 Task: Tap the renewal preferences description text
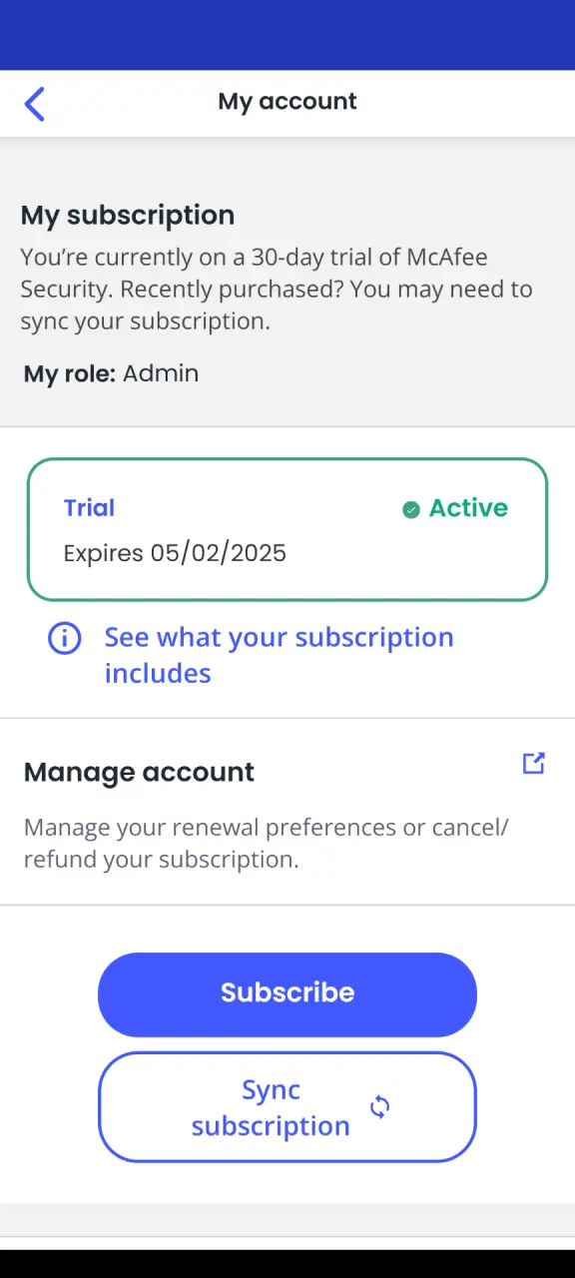tap(267, 844)
